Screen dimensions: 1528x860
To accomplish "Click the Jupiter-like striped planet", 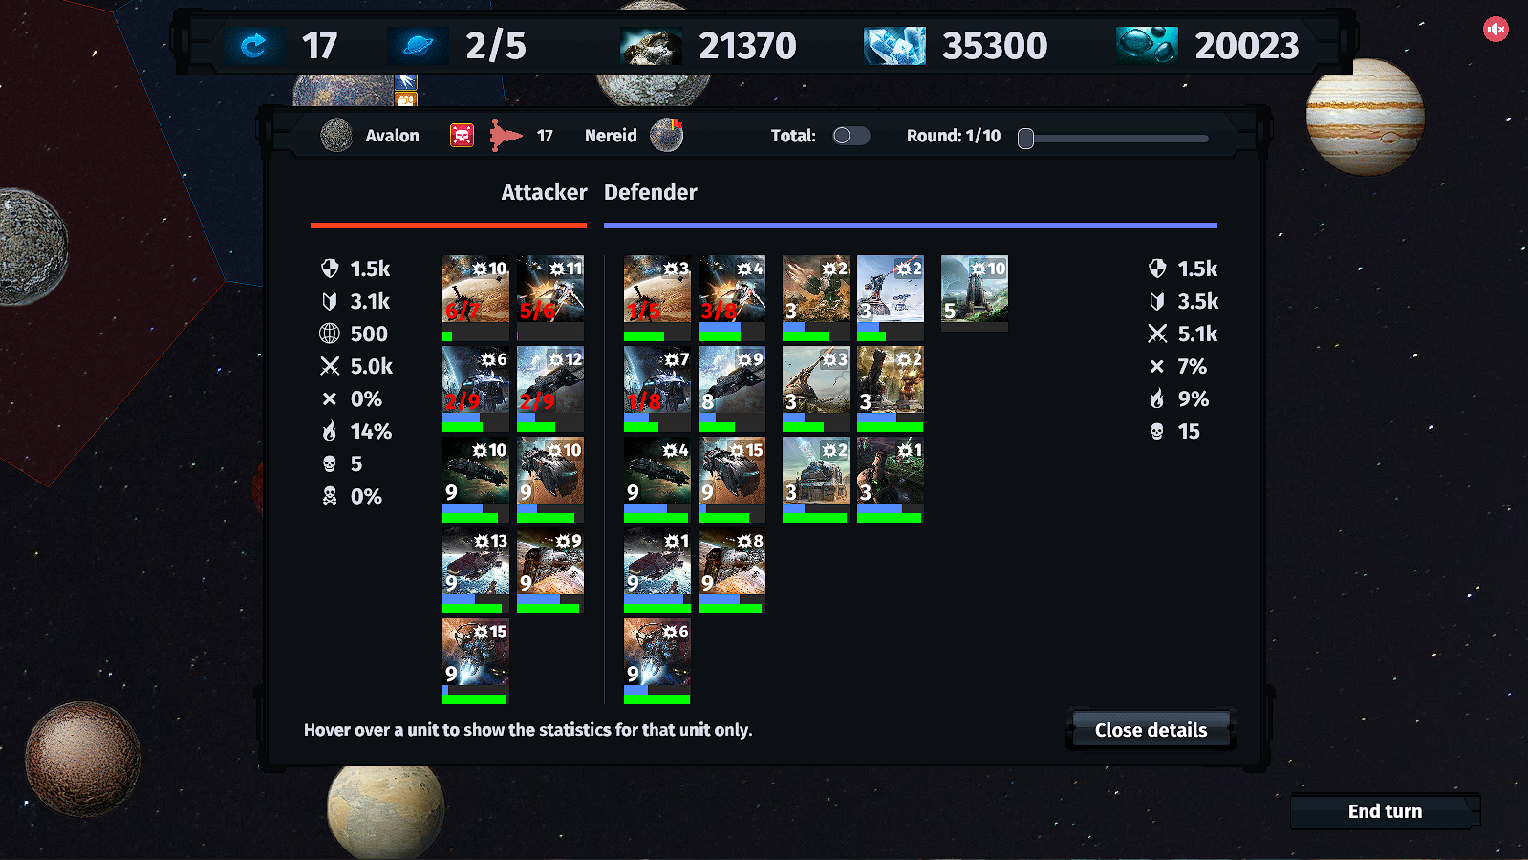I will 1365,117.
